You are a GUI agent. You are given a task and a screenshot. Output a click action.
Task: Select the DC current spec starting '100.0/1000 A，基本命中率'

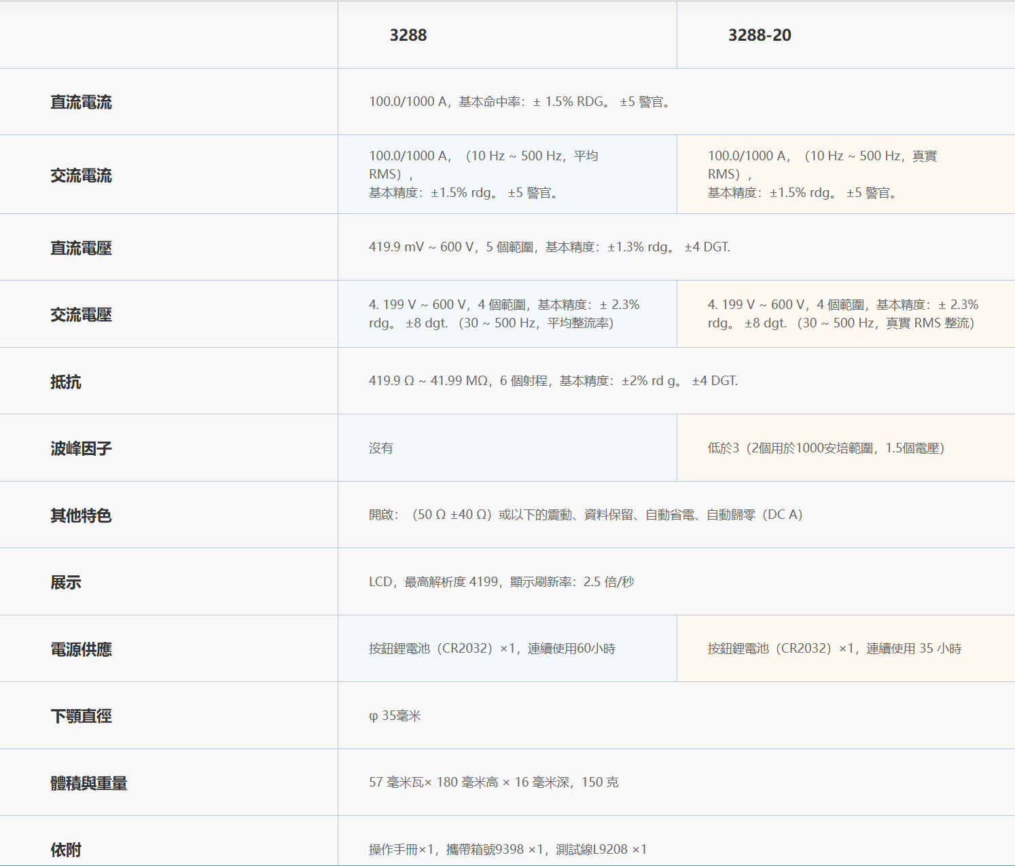pos(521,102)
